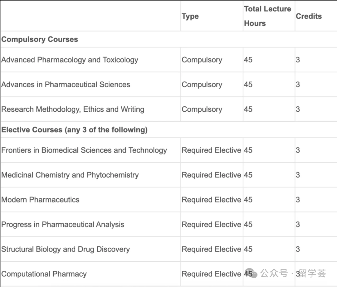Click Progress in Pharmaceutical Analysis course
The height and width of the screenshot is (287, 337).
point(62,224)
